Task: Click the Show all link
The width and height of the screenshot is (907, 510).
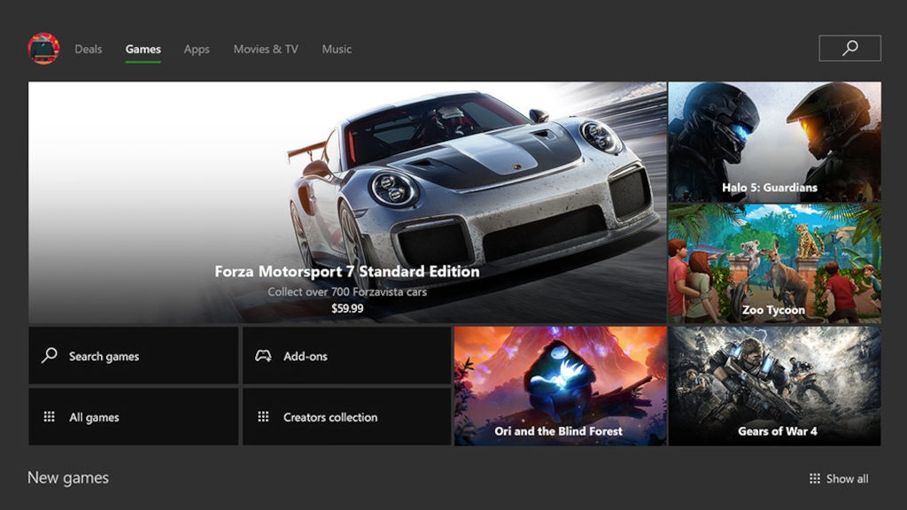Action: [847, 478]
